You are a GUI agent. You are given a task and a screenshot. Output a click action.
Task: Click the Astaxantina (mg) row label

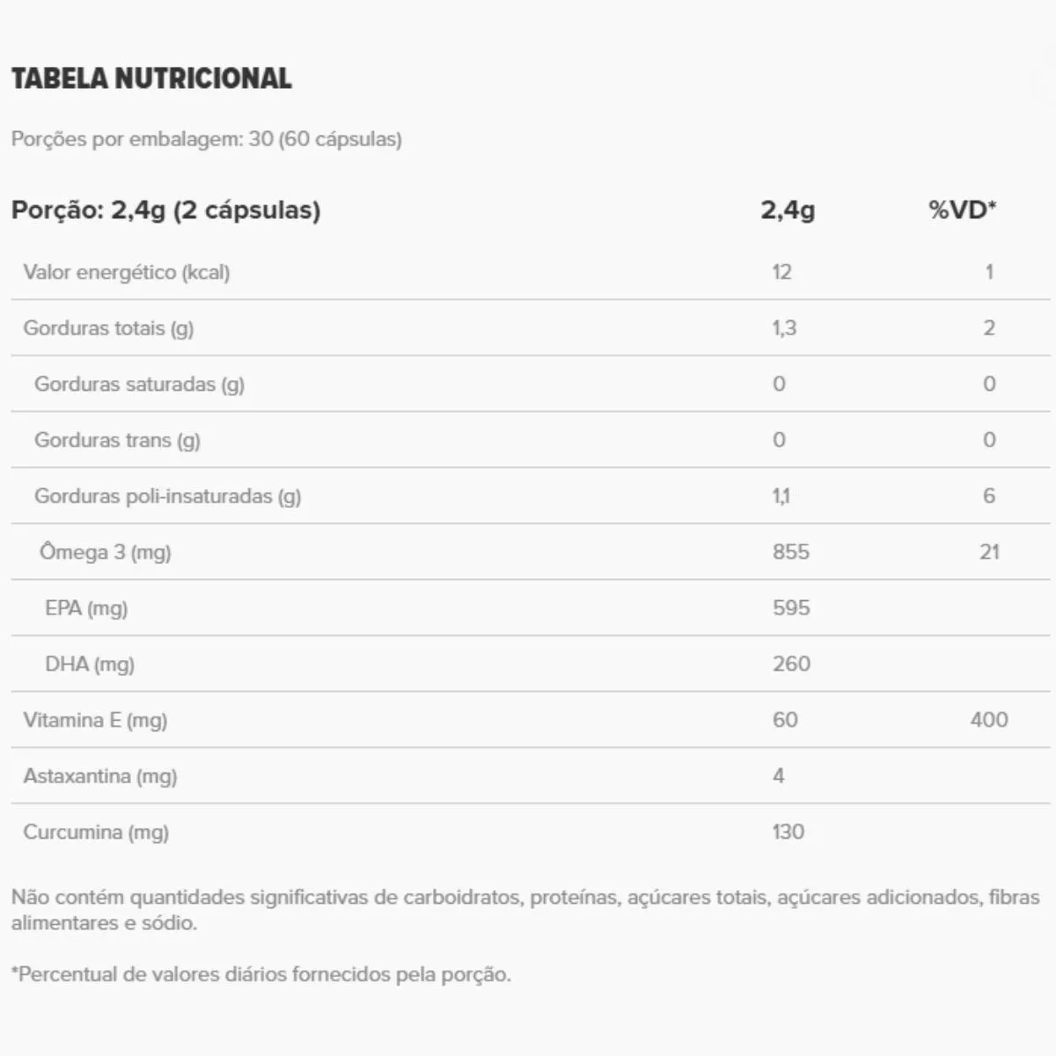100,776
